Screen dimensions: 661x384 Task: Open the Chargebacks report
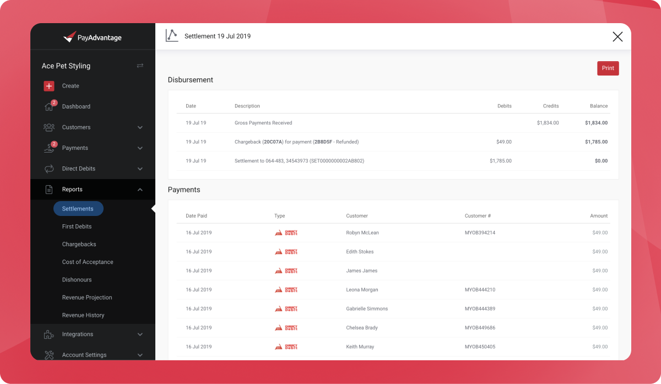point(79,244)
